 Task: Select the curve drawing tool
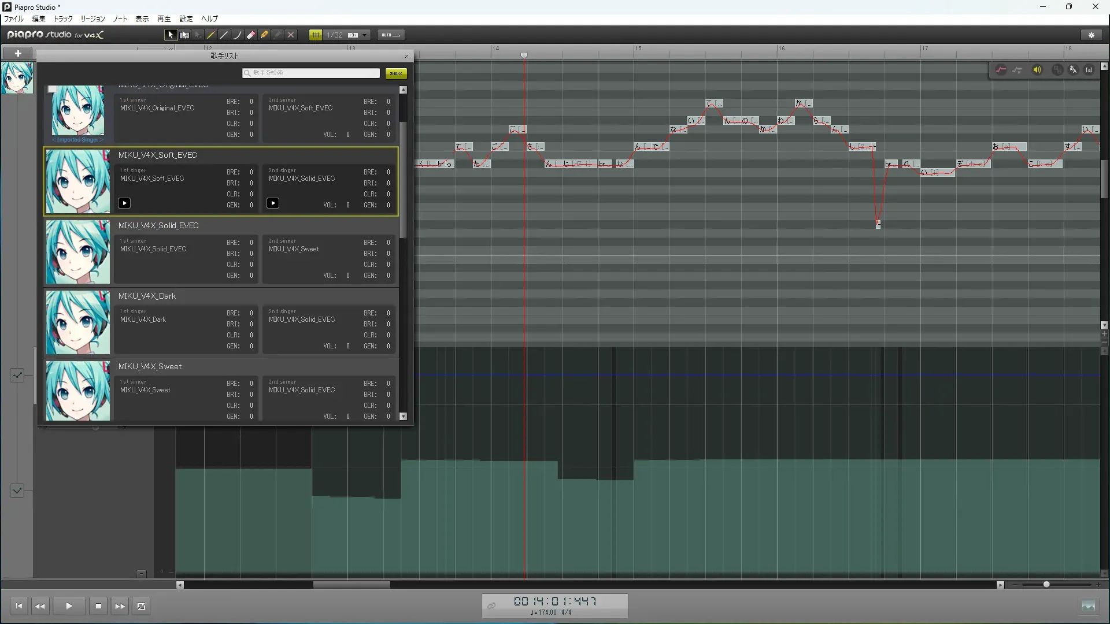(x=238, y=35)
